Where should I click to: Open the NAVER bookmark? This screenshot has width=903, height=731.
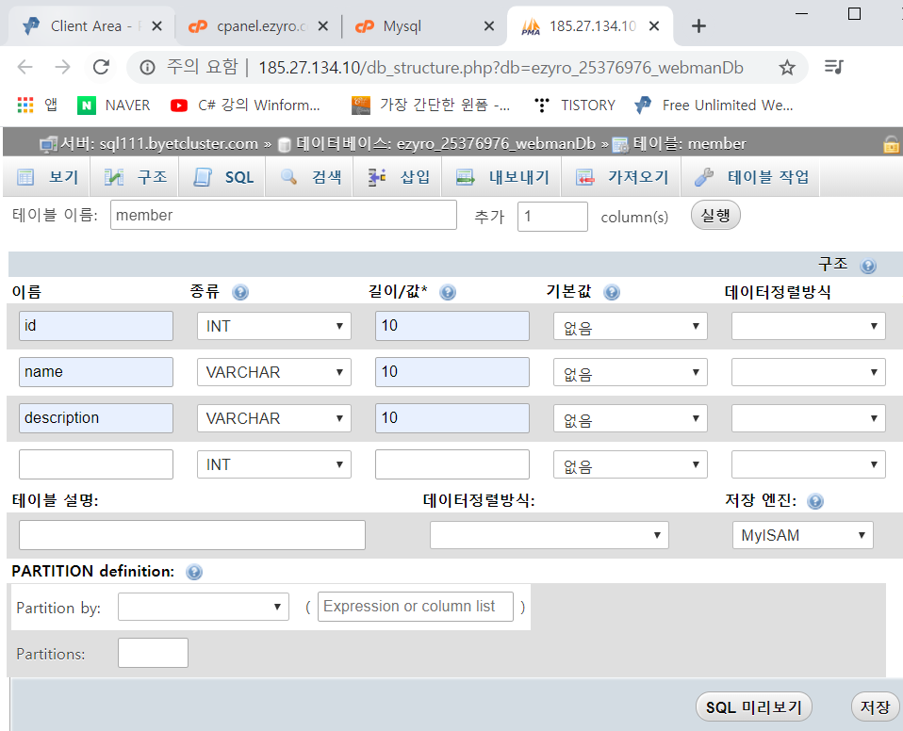tap(114, 106)
